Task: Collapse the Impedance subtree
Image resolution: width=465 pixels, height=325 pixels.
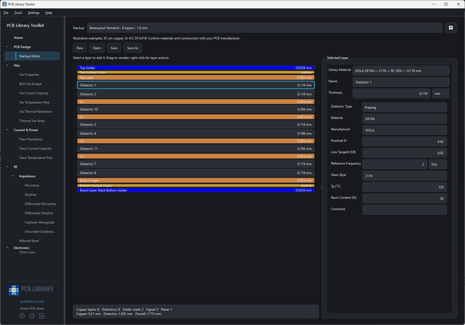Action: coord(13,176)
